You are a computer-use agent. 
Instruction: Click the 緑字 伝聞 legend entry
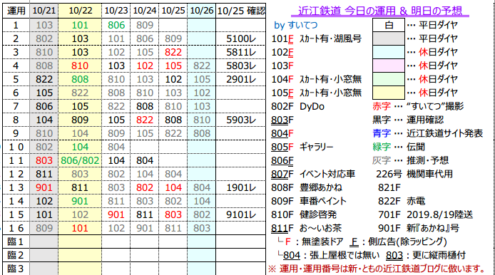tap(399, 147)
